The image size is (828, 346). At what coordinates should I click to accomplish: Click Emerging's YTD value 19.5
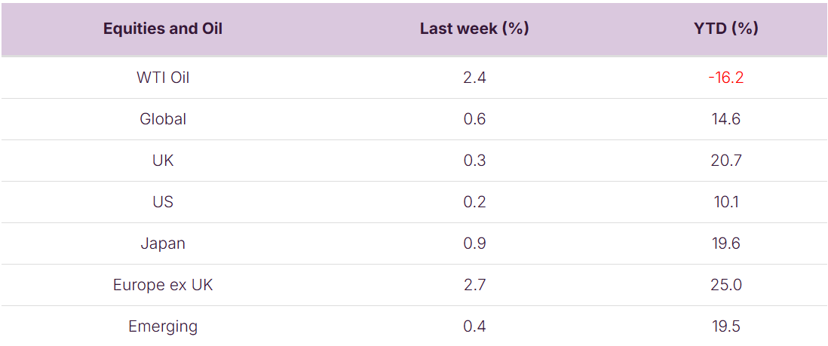(x=725, y=326)
